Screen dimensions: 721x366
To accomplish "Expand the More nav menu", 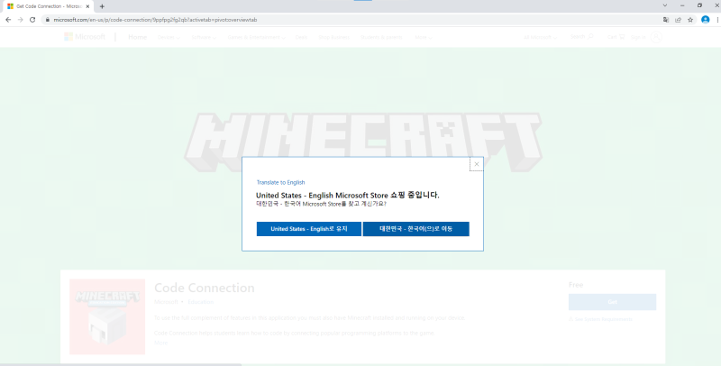I will point(423,37).
